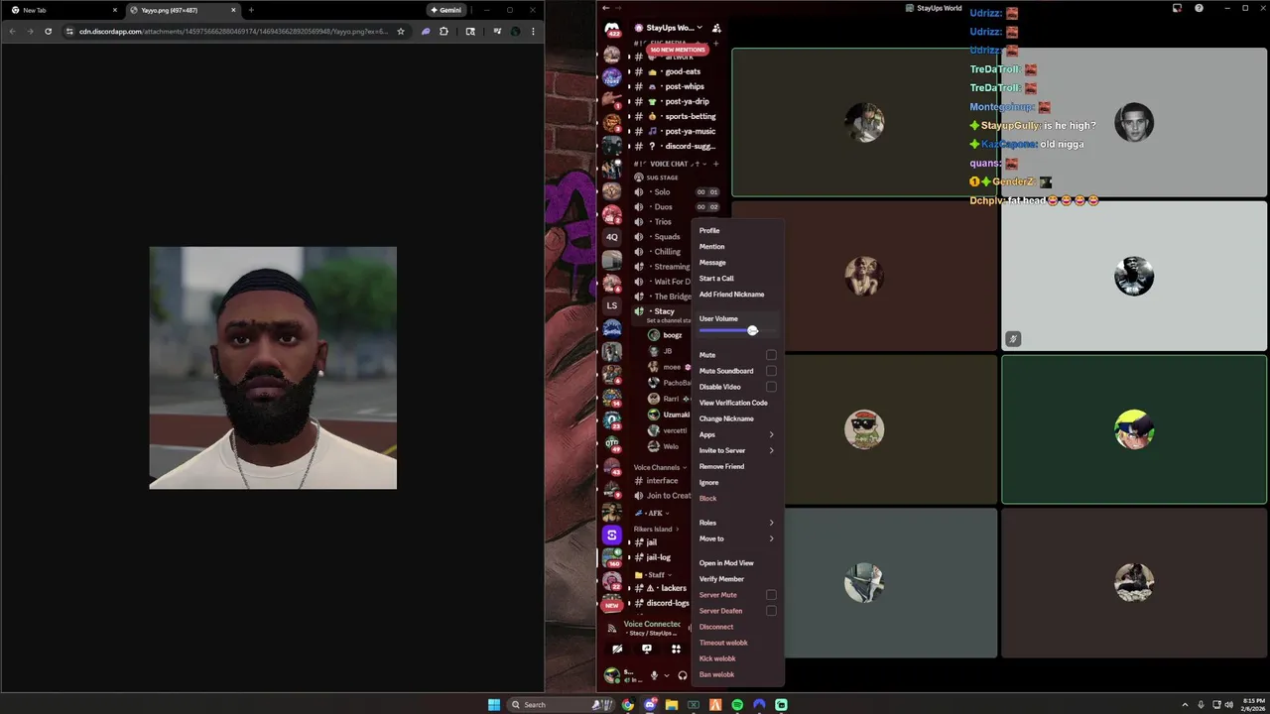Expand the Rikers Island category

click(655, 530)
